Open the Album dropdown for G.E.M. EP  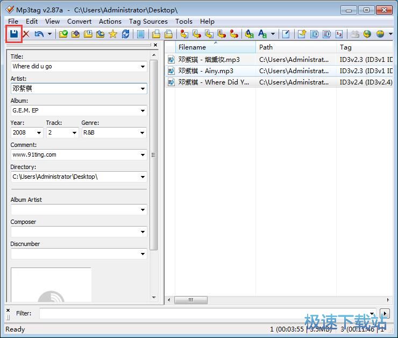143,110
